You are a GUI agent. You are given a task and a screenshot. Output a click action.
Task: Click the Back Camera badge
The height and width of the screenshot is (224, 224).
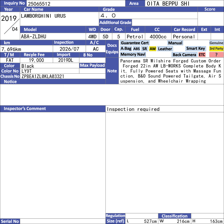pyautogui.click(x=185, y=55)
